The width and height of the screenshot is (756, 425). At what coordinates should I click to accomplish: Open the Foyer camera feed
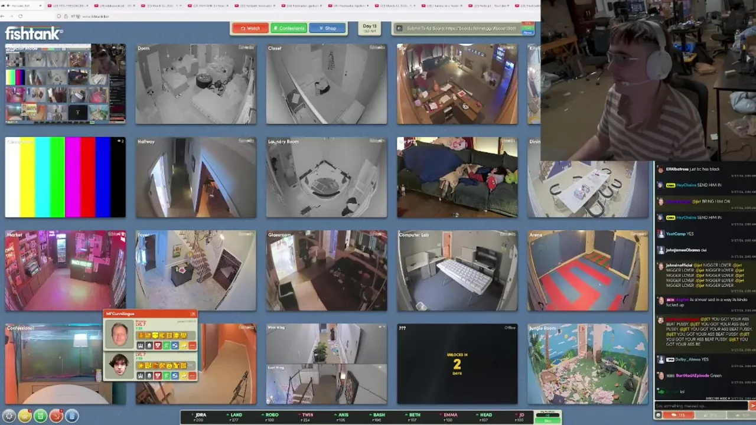click(196, 270)
